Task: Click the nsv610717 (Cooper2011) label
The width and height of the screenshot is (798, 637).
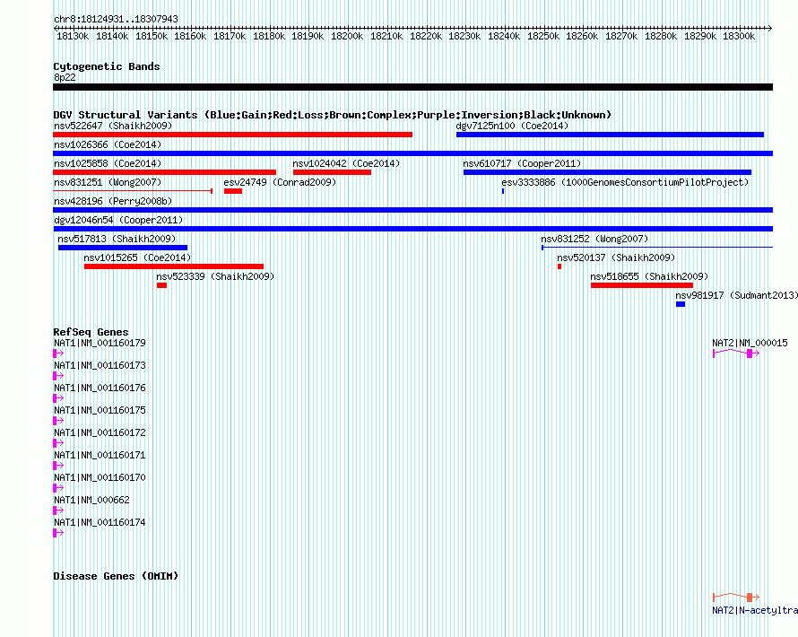Action: pyautogui.click(x=522, y=163)
